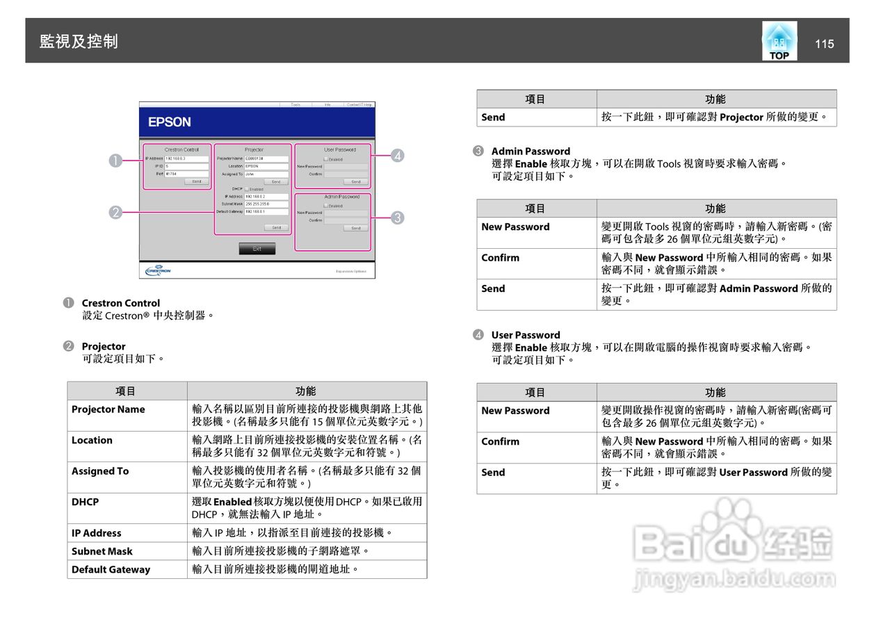This screenshot has height=629, width=890.
Task: Click the TOP home icon in header
Action: point(779,41)
